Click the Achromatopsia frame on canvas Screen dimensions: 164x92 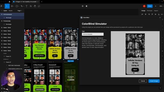pos(71,44)
